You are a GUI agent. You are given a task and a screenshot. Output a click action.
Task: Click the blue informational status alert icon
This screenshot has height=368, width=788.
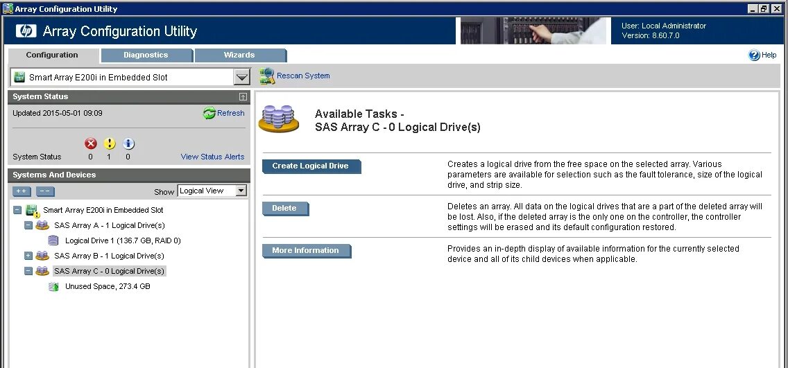[x=128, y=144]
